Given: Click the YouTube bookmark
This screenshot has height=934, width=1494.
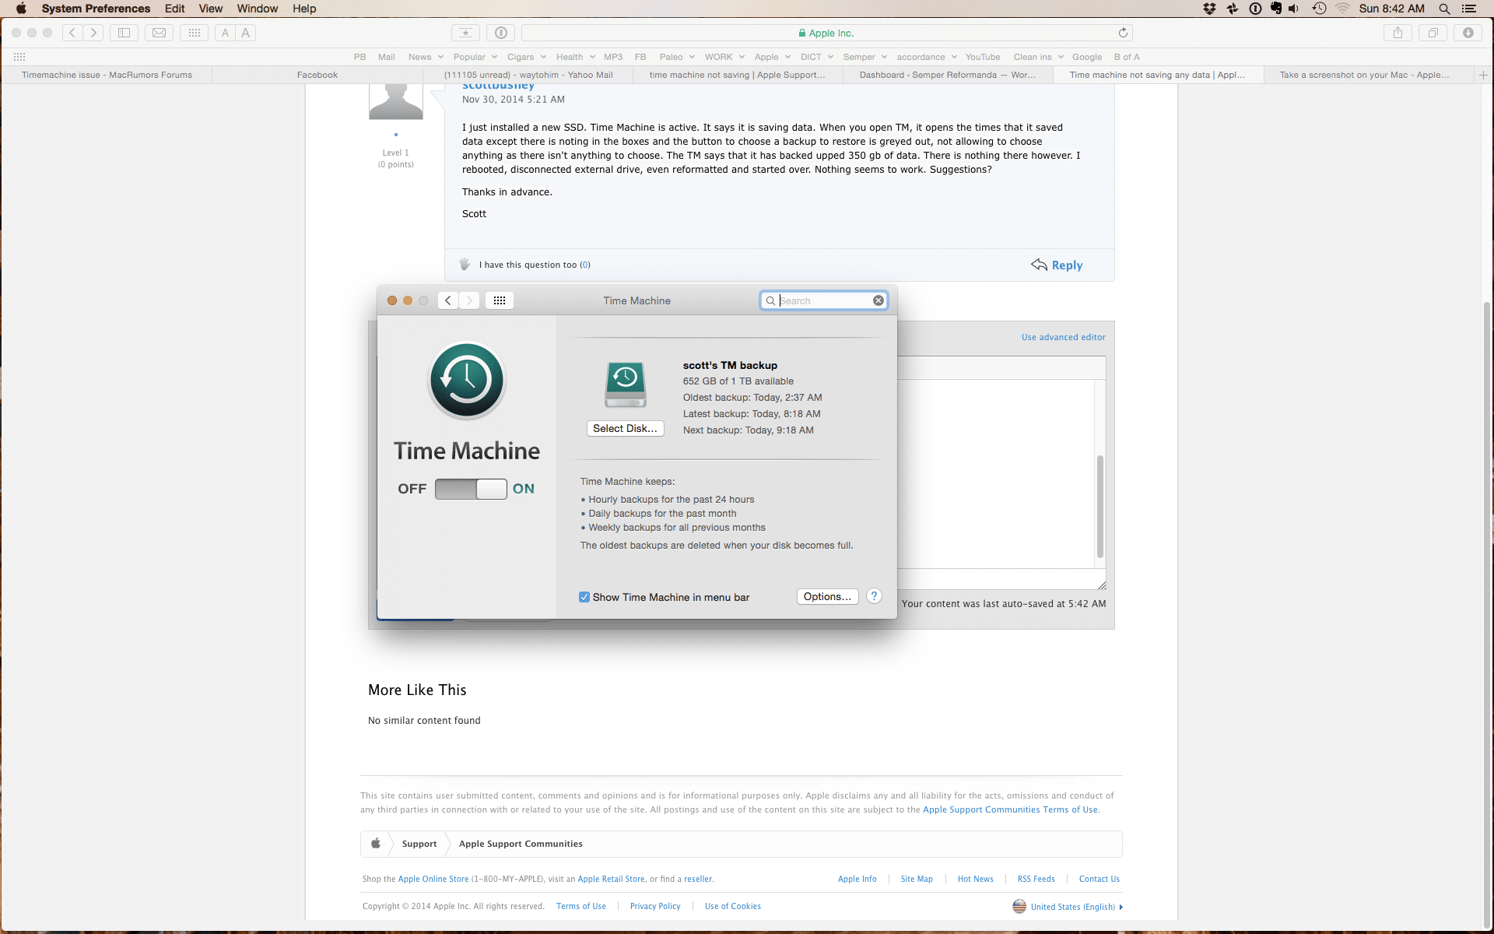Looking at the screenshot, I should coord(983,57).
